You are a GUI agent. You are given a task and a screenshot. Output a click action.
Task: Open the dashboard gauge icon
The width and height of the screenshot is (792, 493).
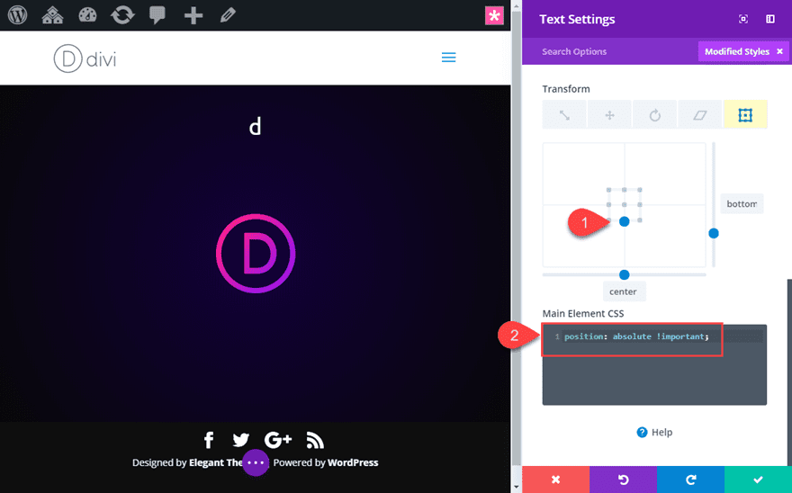point(87,15)
